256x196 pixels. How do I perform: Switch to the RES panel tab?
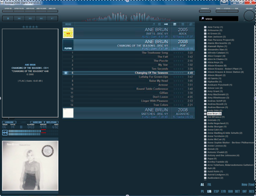[252, 191]
